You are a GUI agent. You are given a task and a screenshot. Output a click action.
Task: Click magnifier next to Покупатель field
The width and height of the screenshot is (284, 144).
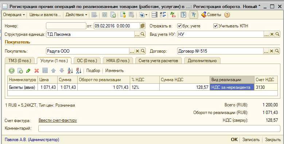[143, 51]
